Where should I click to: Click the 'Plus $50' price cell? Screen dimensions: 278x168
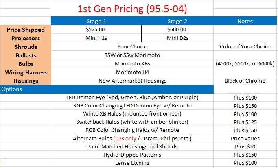tap(245, 146)
